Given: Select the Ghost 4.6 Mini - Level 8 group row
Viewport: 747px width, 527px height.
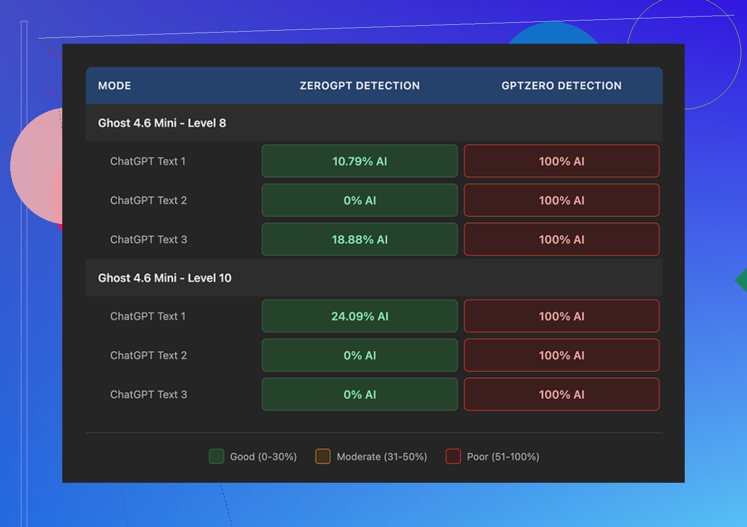Looking at the screenshot, I should pyautogui.click(x=162, y=123).
